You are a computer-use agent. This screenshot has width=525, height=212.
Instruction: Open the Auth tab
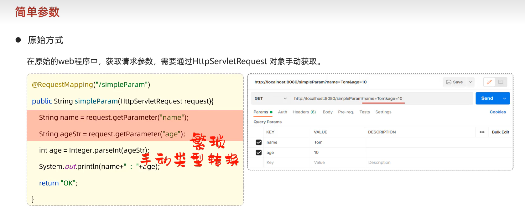(x=282, y=112)
